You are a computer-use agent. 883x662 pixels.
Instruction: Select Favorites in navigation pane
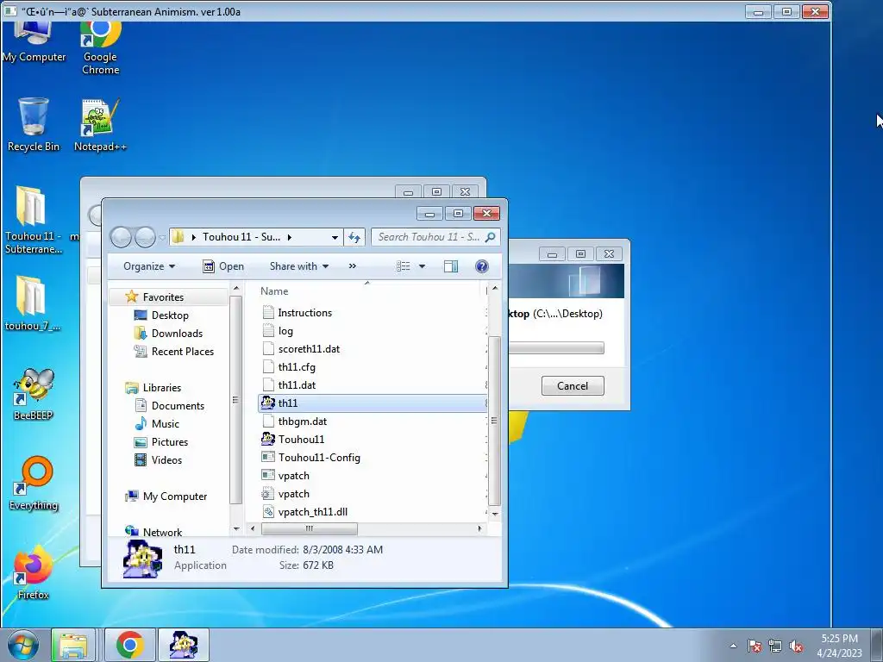(163, 297)
